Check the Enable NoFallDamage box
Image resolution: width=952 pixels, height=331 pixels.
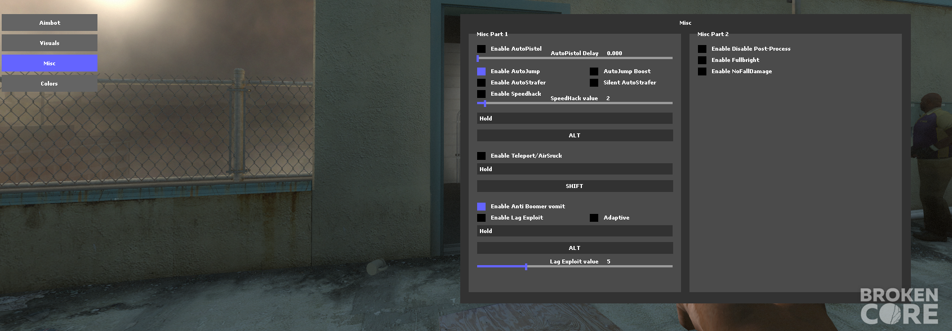pyautogui.click(x=702, y=71)
